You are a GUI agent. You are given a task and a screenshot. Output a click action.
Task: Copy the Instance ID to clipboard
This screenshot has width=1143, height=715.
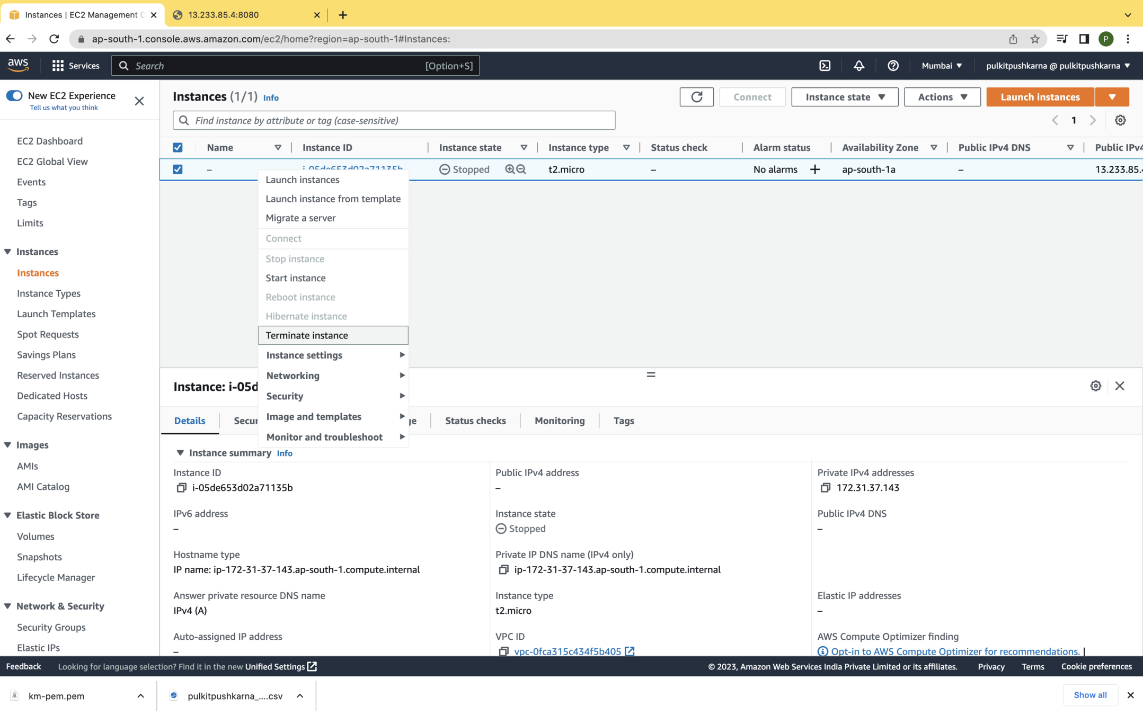coord(181,488)
